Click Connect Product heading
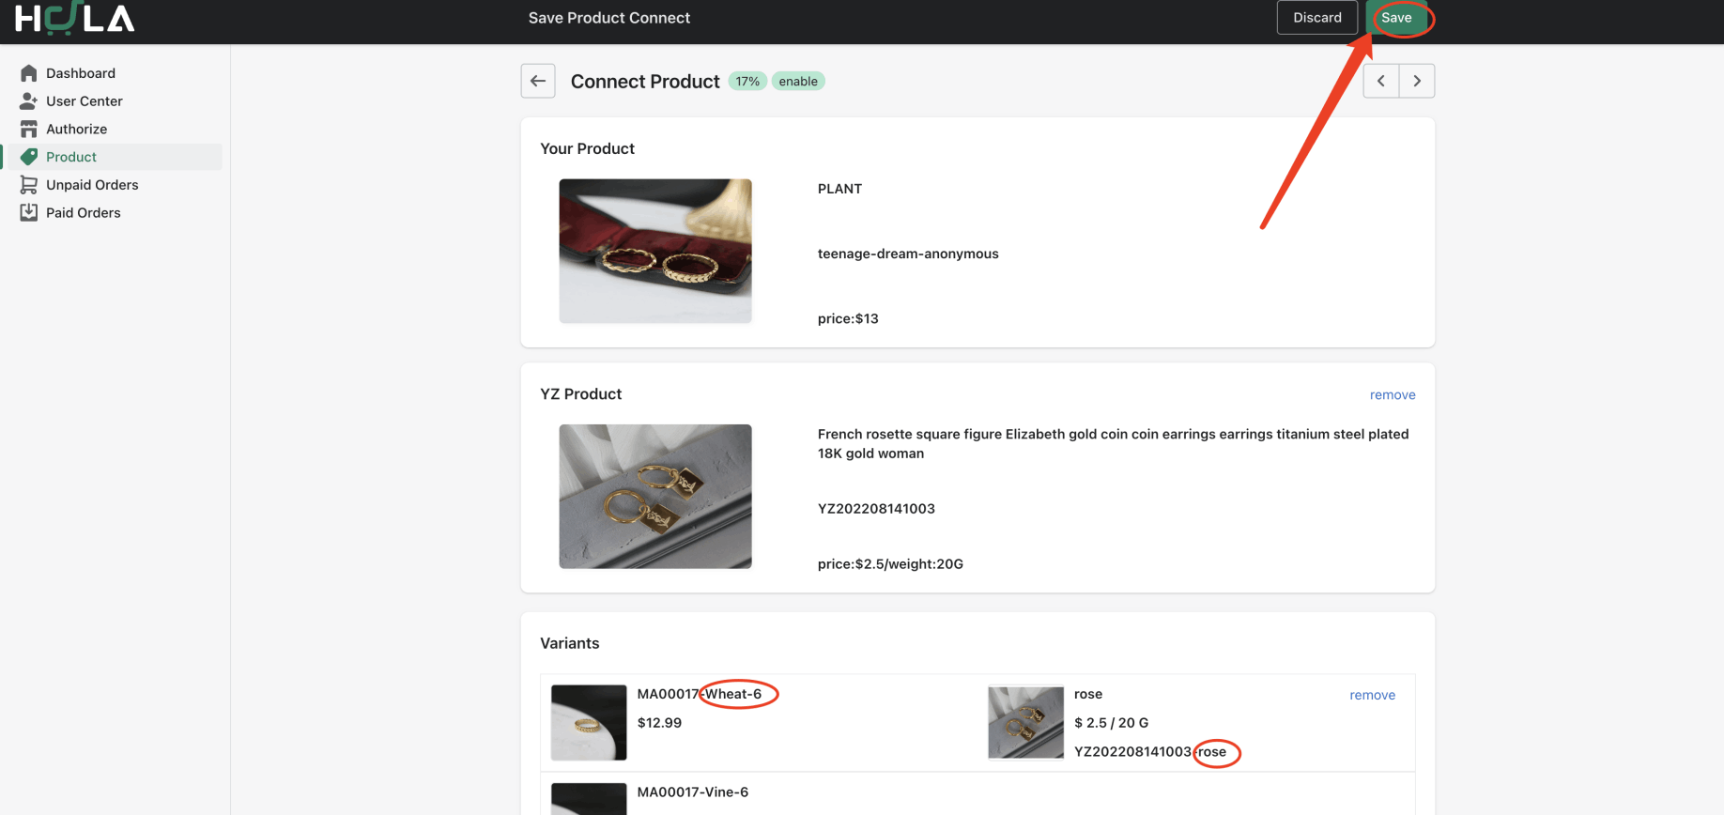Image resolution: width=1724 pixels, height=815 pixels. [645, 82]
